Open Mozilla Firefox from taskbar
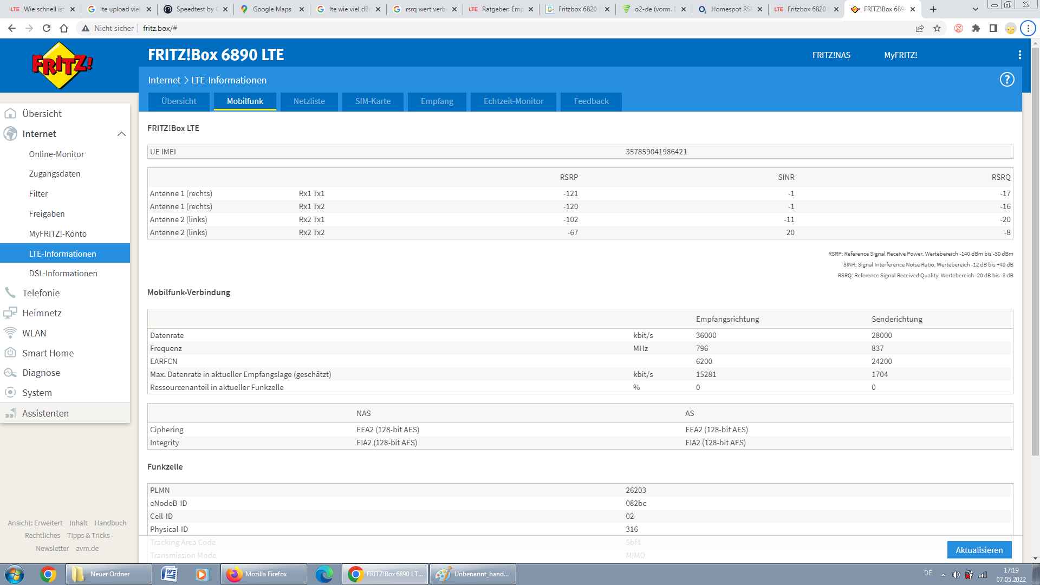 (x=264, y=574)
